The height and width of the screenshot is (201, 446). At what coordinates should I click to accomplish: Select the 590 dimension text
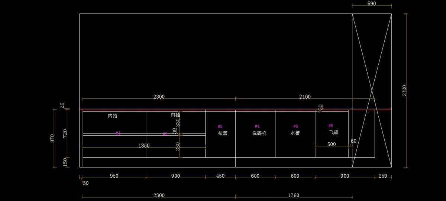372,4
